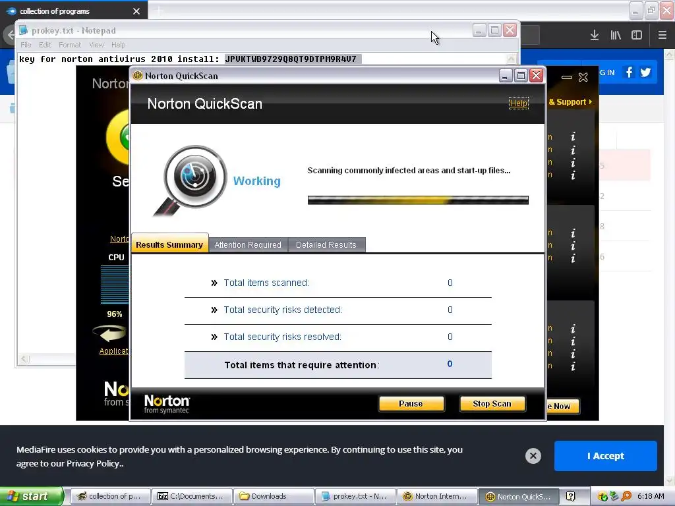Switch to collection of programs taskbar button
Image resolution: width=675 pixels, height=506 pixels.
(x=110, y=496)
